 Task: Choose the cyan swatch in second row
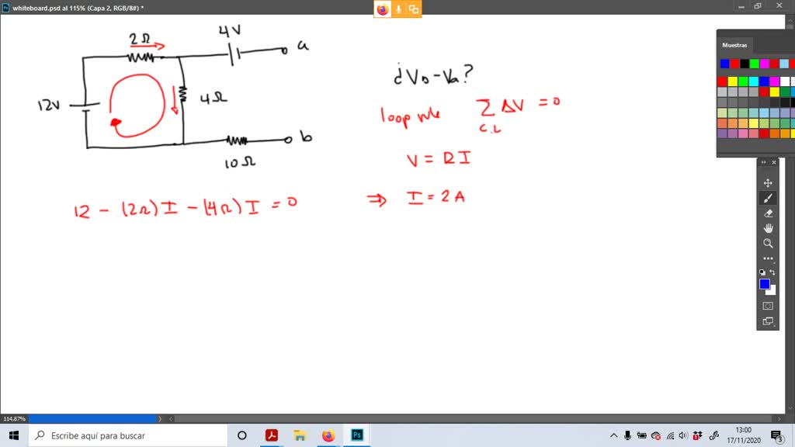(753, 81)
